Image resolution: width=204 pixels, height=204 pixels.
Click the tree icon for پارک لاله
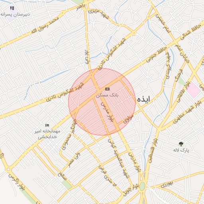[x=181, y=144]
